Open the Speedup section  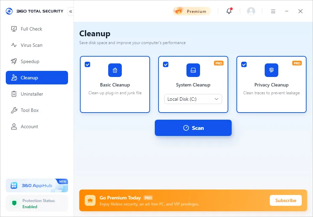[x=37, y=61]
